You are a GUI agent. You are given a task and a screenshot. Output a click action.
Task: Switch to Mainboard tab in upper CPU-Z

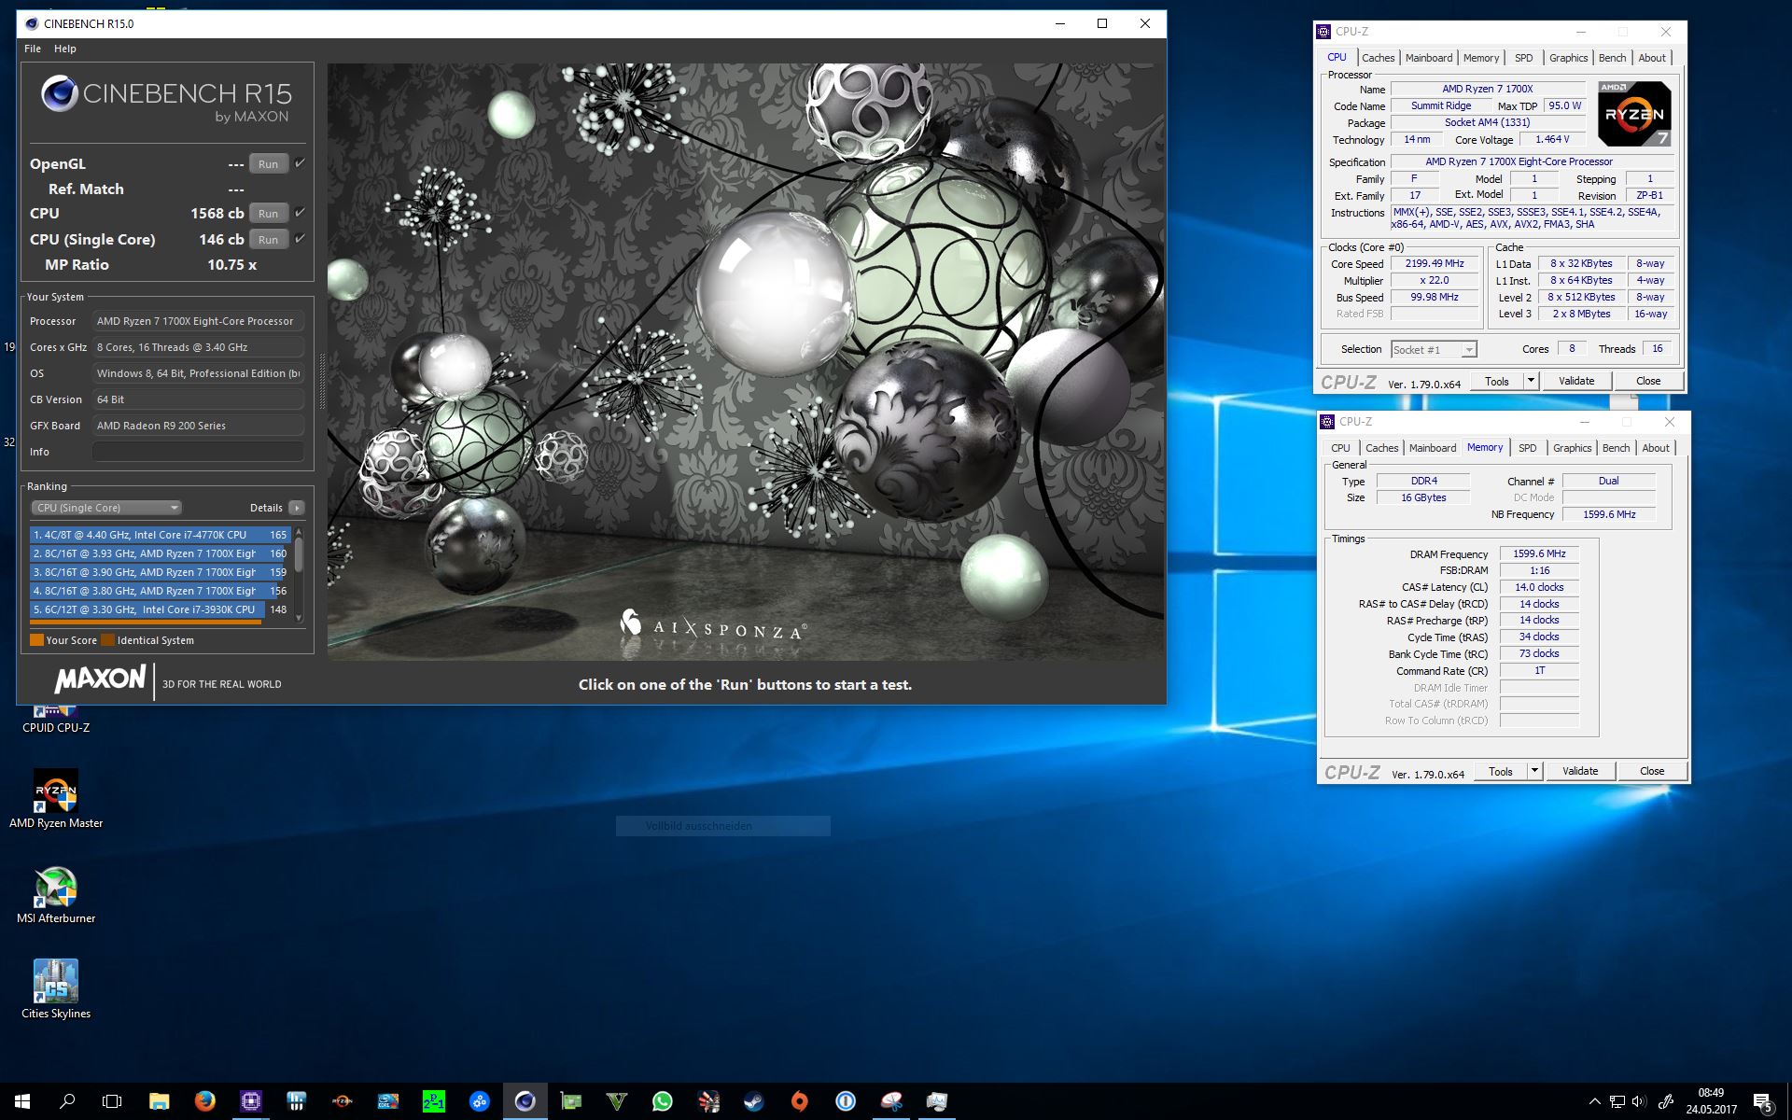(x=1428, y=58)
